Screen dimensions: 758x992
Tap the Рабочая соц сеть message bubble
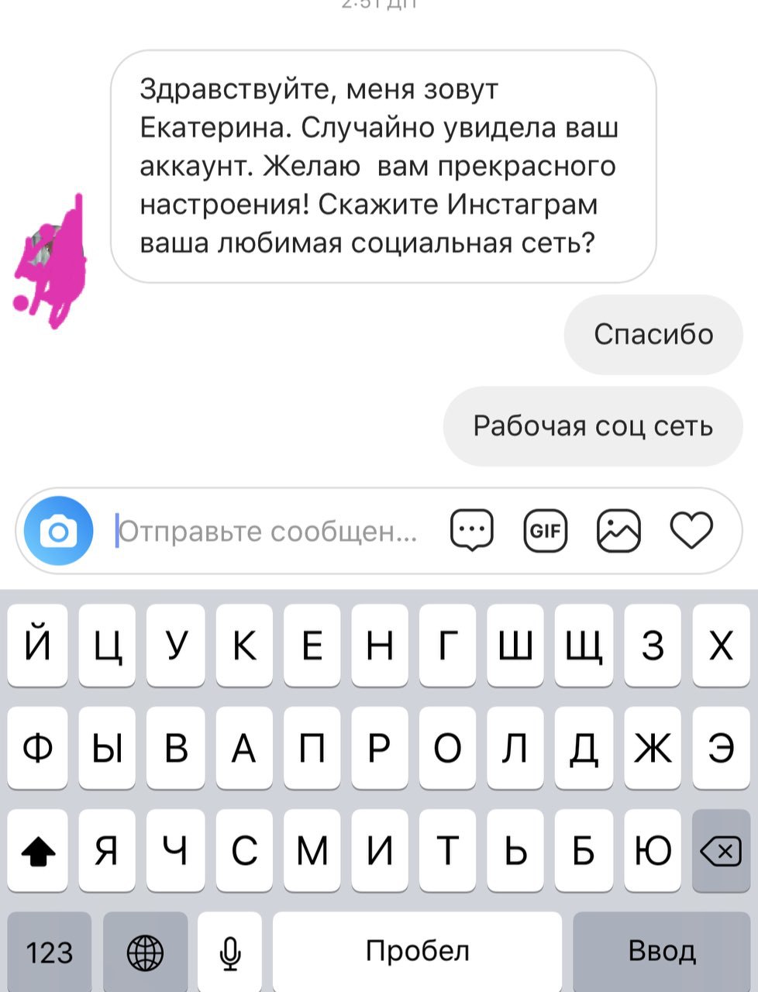click(593, 426)
